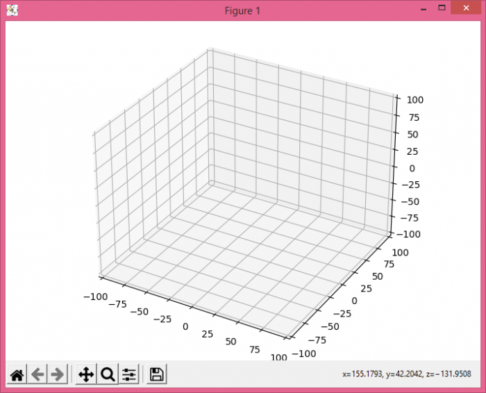Toggle the Zoom to rectangle tool
Screen dimensions: 486x393
pos(108,375)
